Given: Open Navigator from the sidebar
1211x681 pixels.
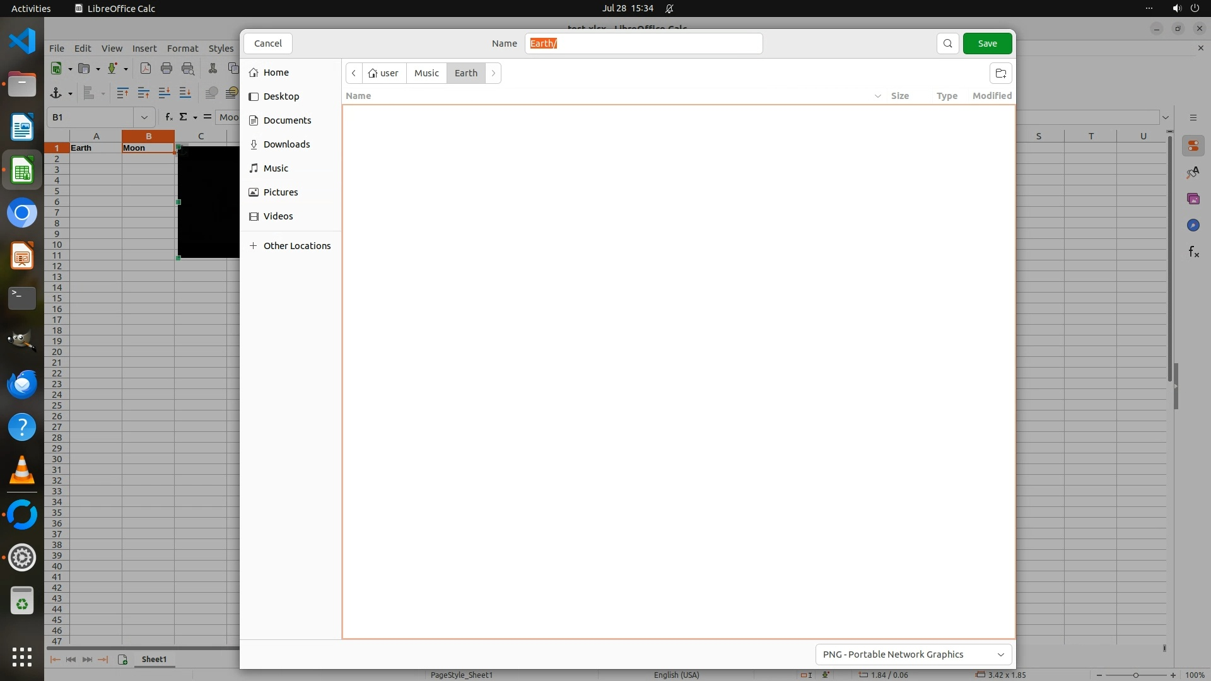Looking at the screenshot, I should click(1193, 226).
